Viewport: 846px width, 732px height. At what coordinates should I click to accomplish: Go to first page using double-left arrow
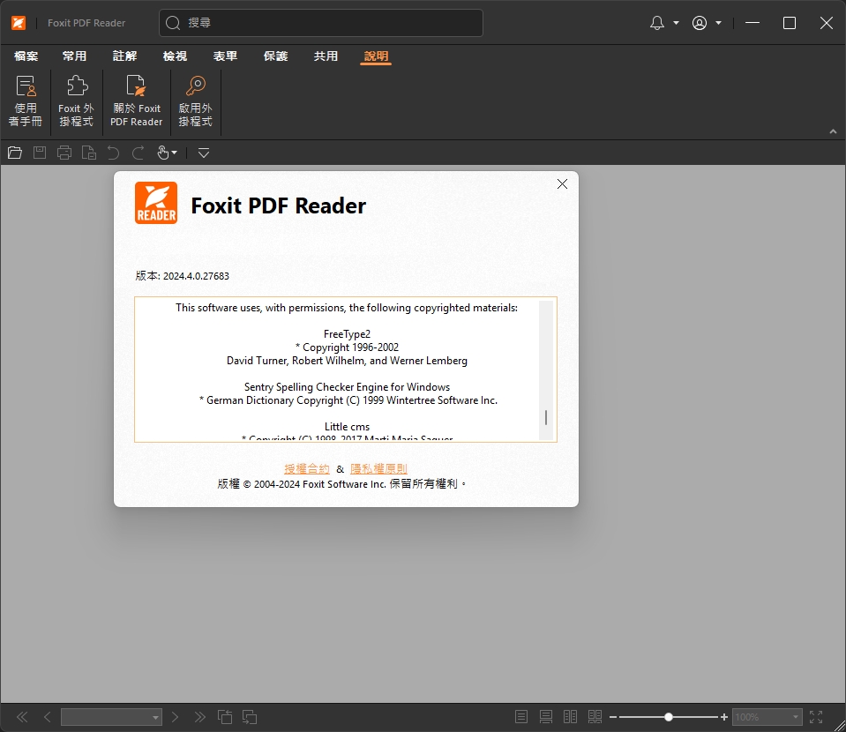point(22,717)
